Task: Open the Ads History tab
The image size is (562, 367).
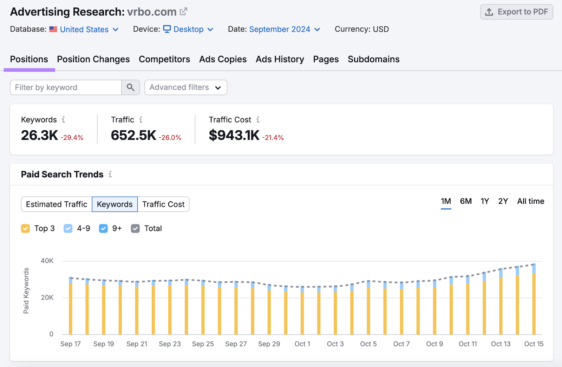Action: [280, 59]
